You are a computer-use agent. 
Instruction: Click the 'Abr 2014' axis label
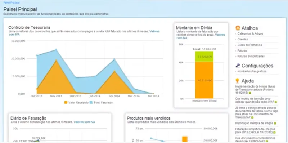153,96
